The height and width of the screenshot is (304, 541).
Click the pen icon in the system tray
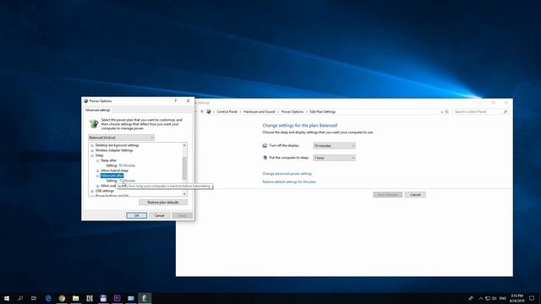click(471, 298)
